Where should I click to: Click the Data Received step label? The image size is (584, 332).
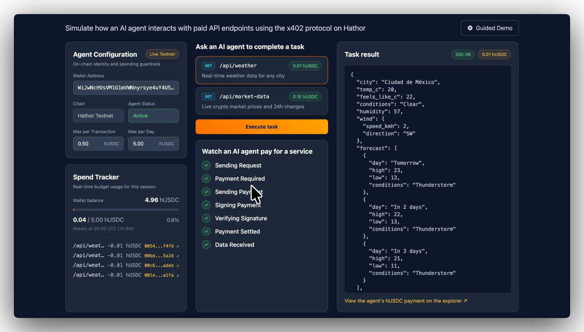pyautogui.click(x=235, y=245)
